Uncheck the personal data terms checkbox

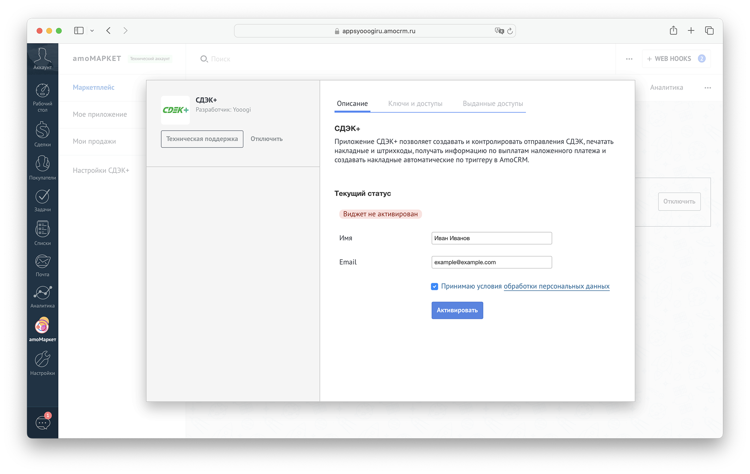[434, 286]
